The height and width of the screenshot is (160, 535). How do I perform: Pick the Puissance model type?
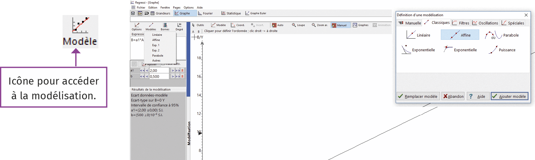[502, 50]
